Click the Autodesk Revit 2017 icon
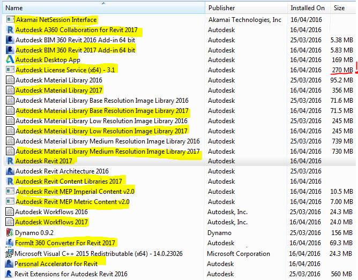The image size is (358, 280). click(x=10, y=161)
